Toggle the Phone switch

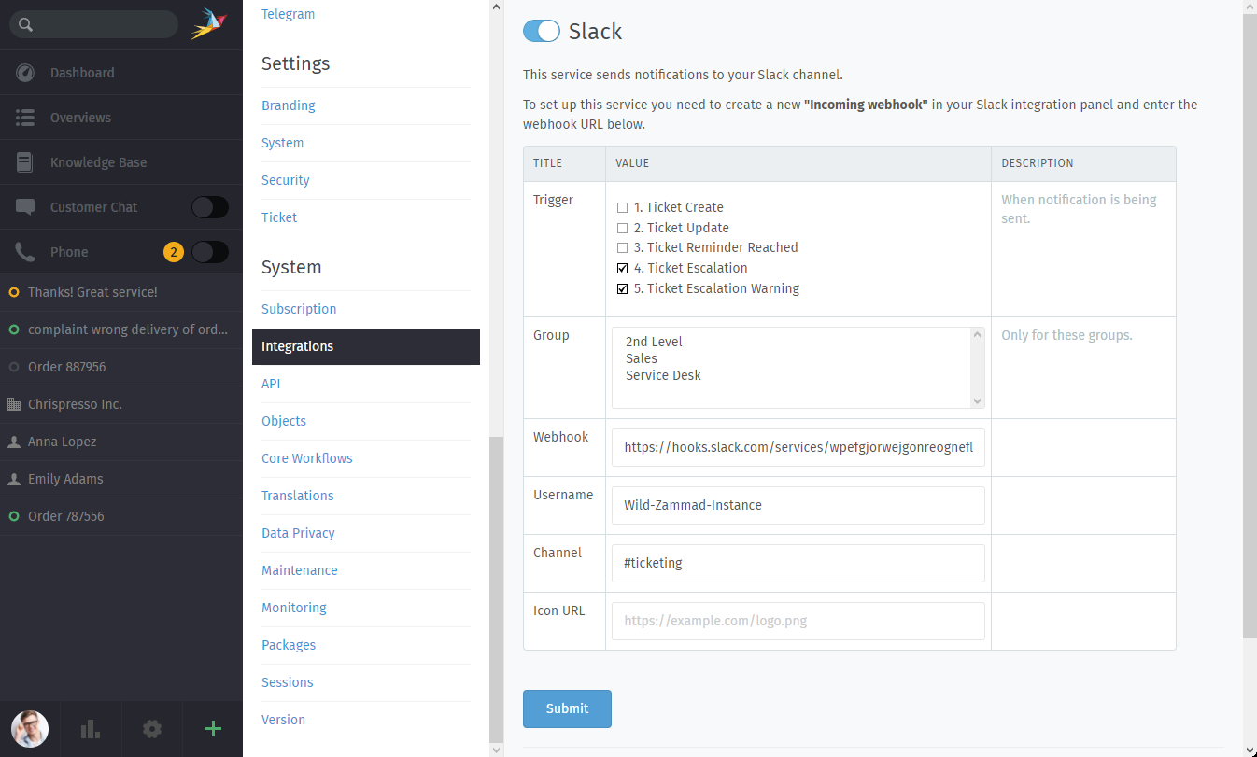pyautogui.click(x=210, y=252)
